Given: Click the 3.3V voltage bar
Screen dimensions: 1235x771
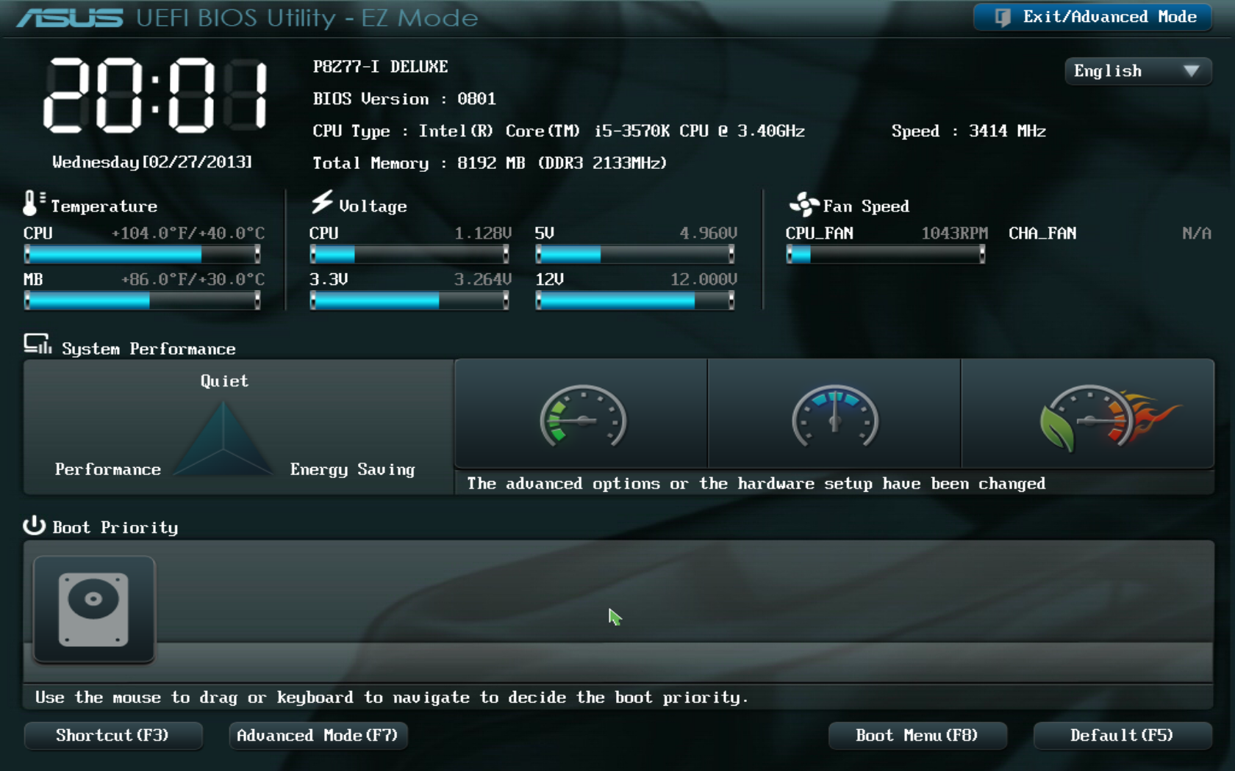Looking at the screenshot, I should [x=409, y=300].
